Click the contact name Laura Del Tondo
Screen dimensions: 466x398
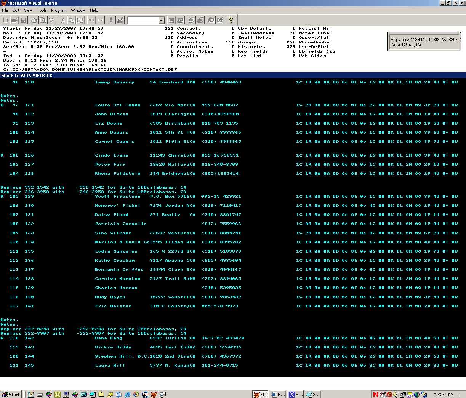(x=118, y=105)
